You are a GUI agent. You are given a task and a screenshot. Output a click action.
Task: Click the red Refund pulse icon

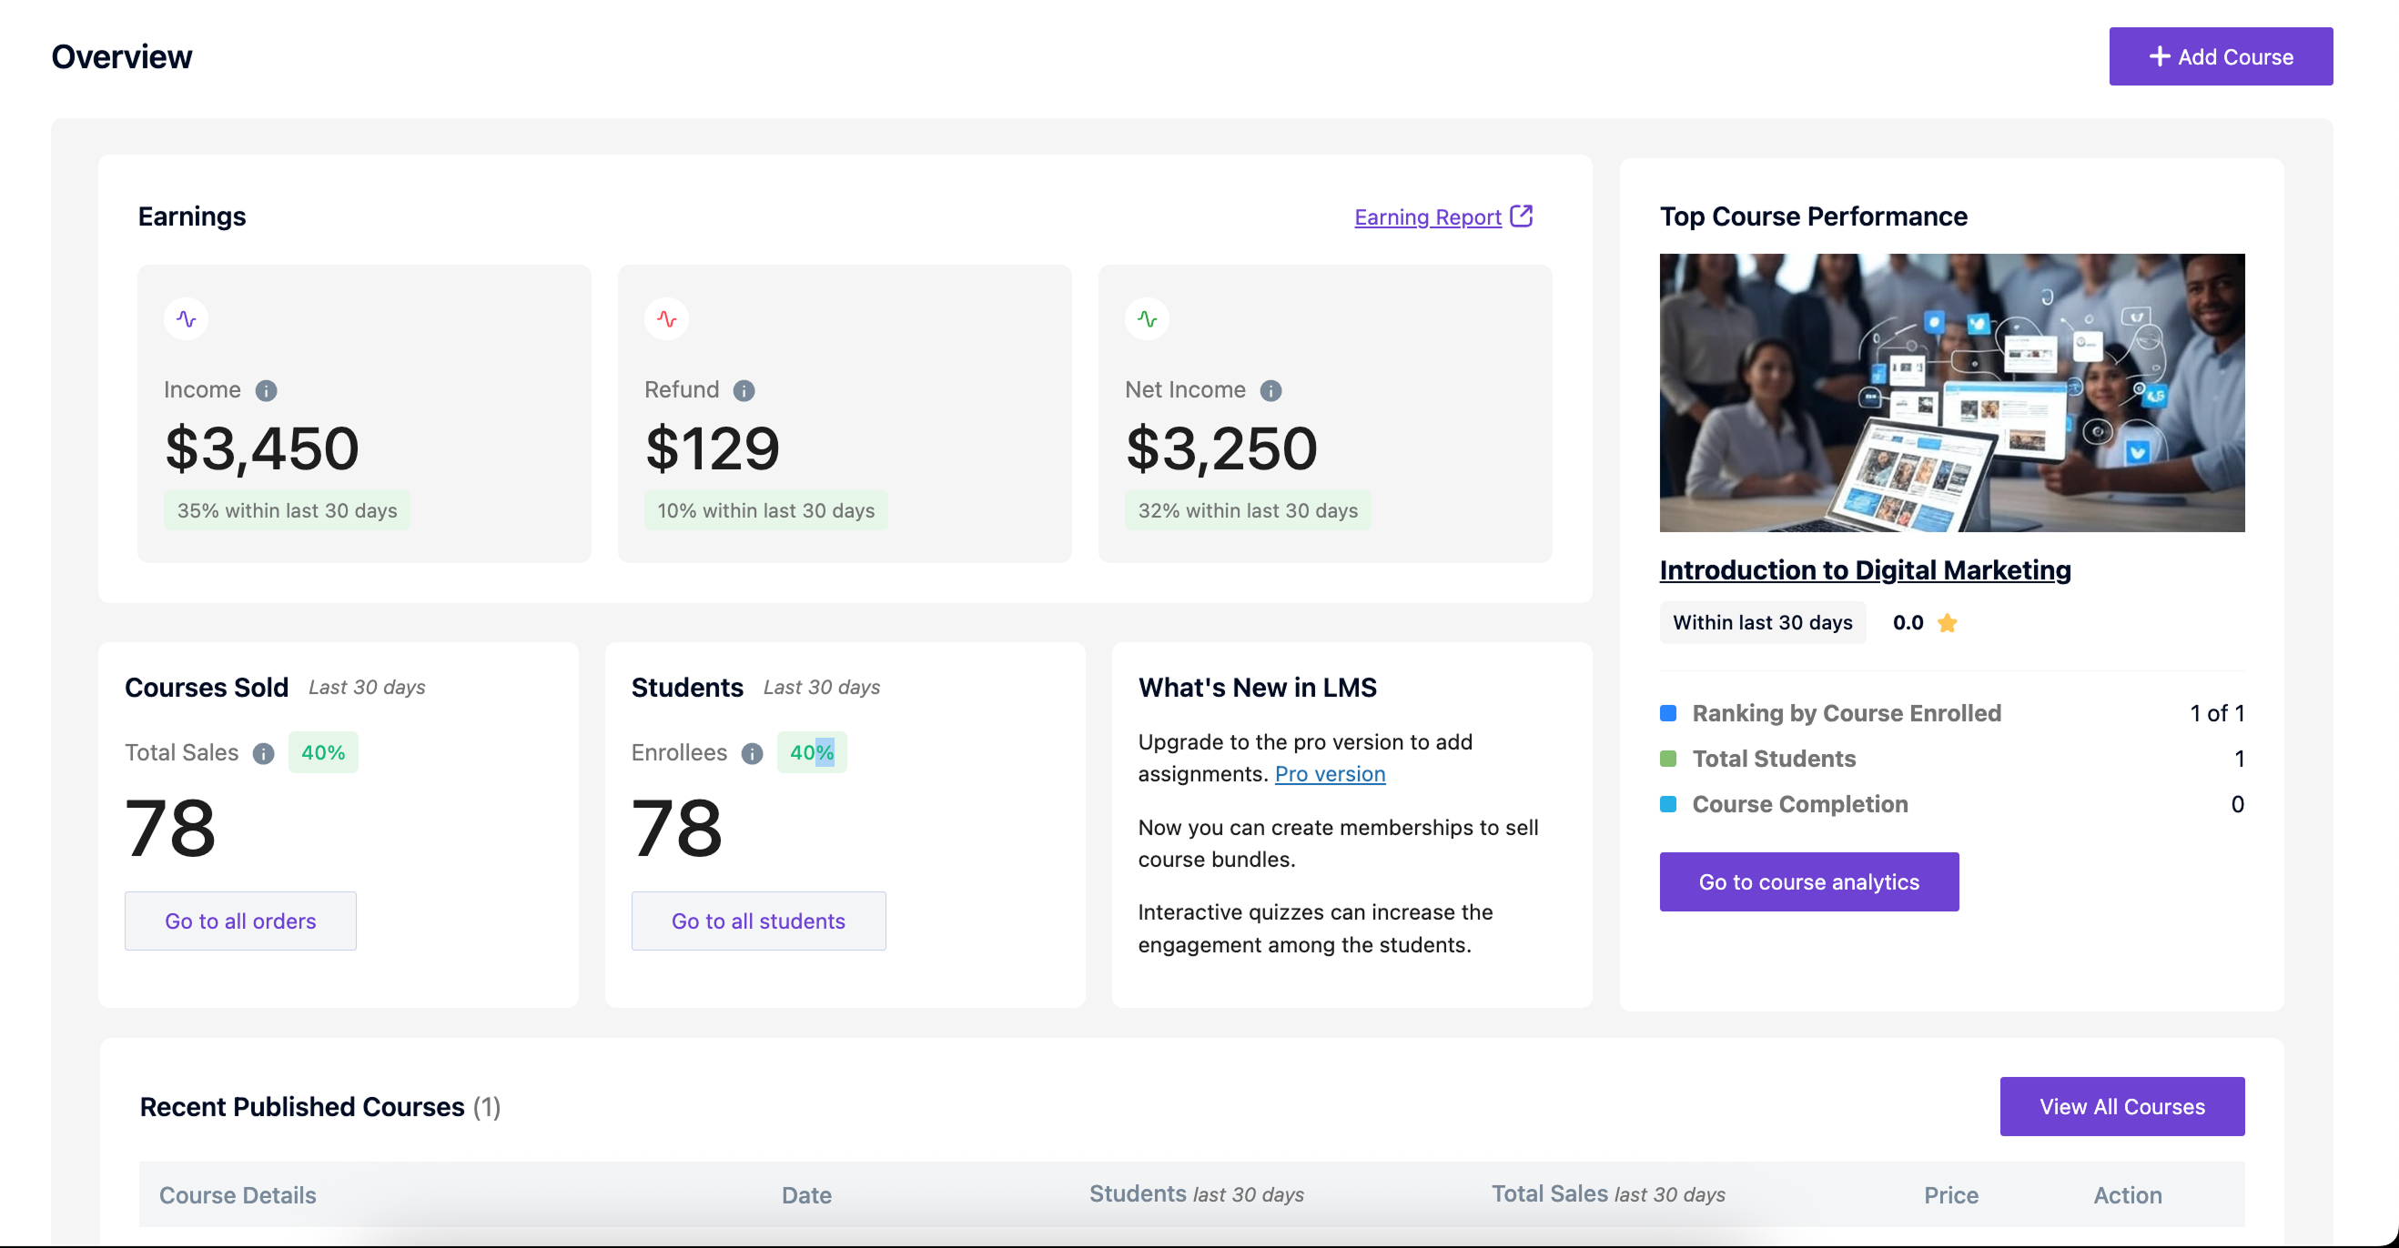point(667,319)
